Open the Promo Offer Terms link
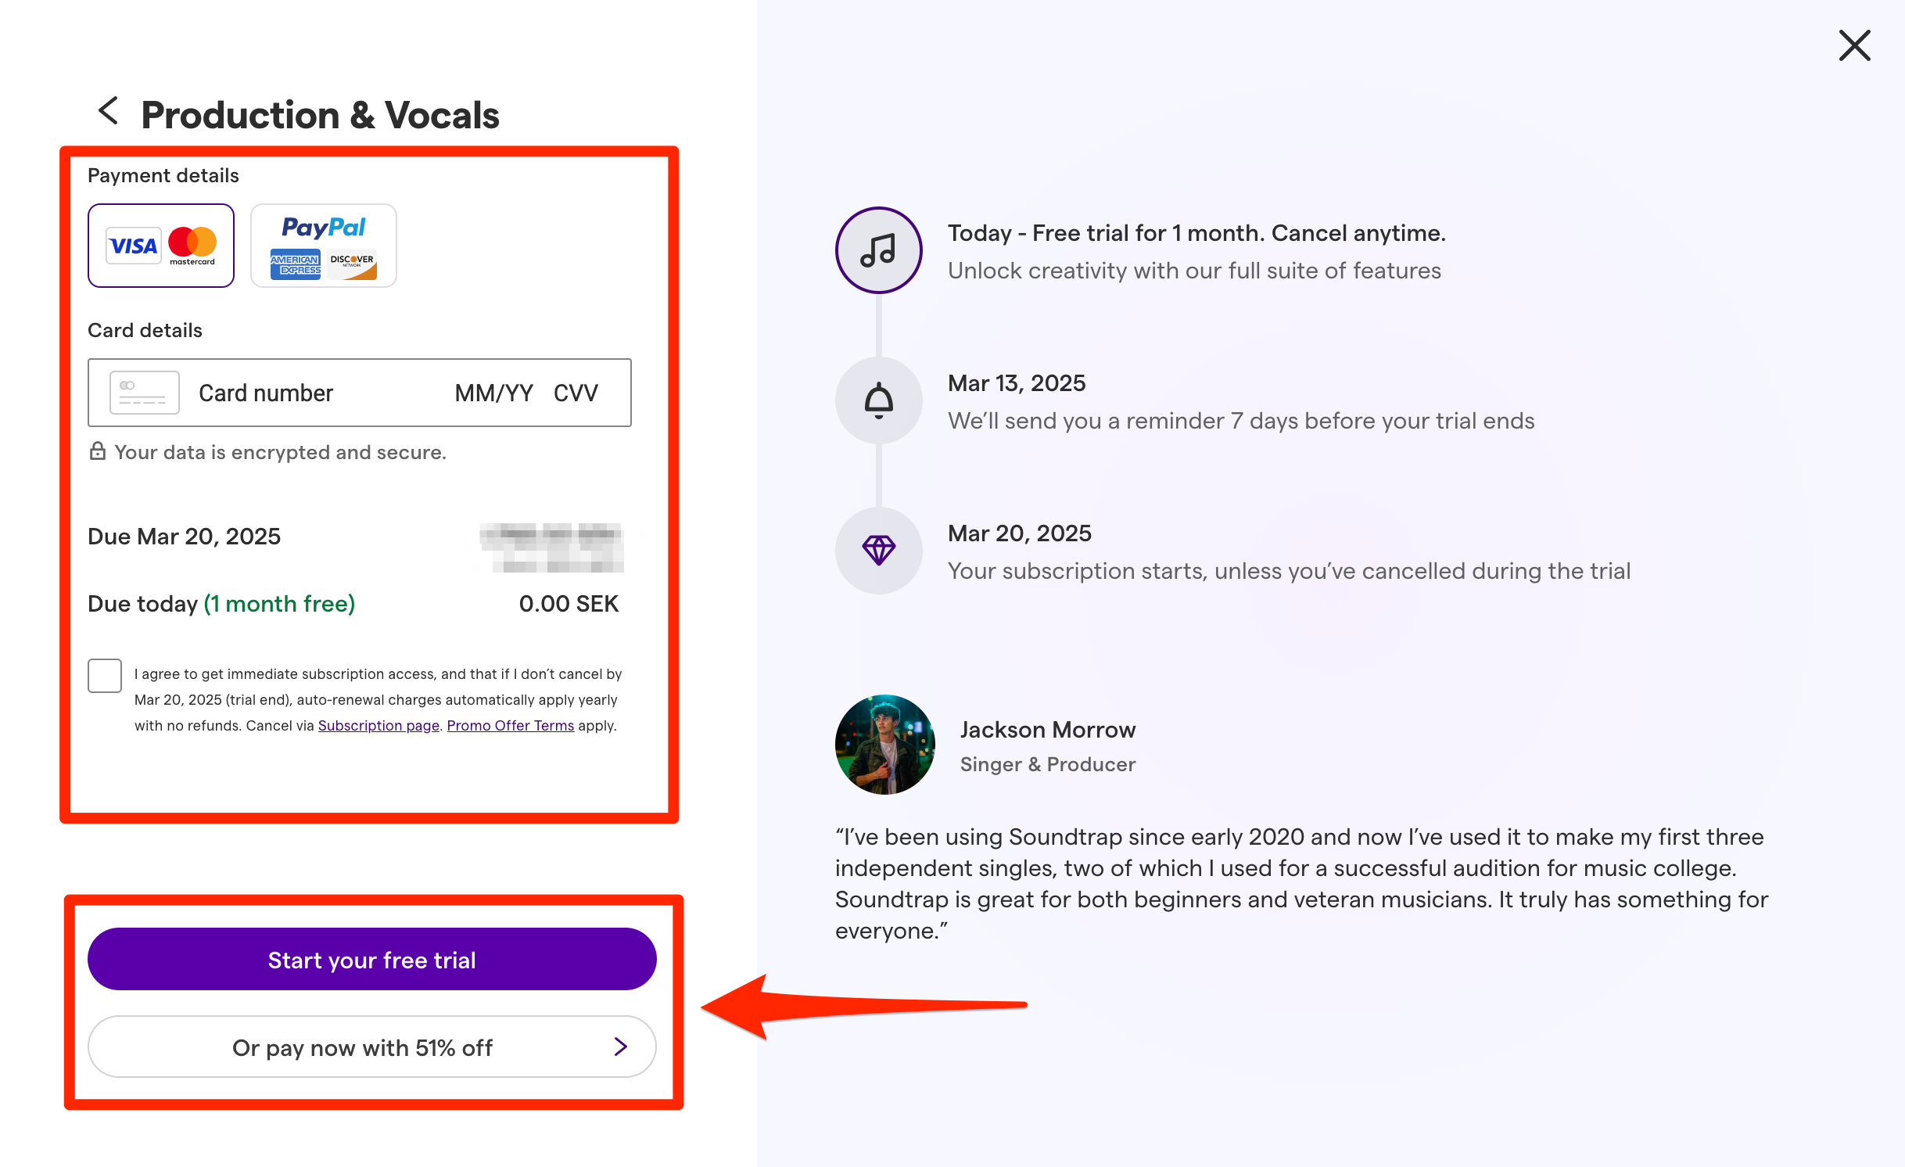The width and height of the screenshot is (1905, 1167). pyautogui.click(x=510, y=725)
